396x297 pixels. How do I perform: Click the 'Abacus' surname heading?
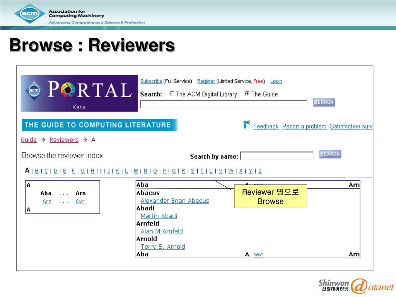point(148,193)
